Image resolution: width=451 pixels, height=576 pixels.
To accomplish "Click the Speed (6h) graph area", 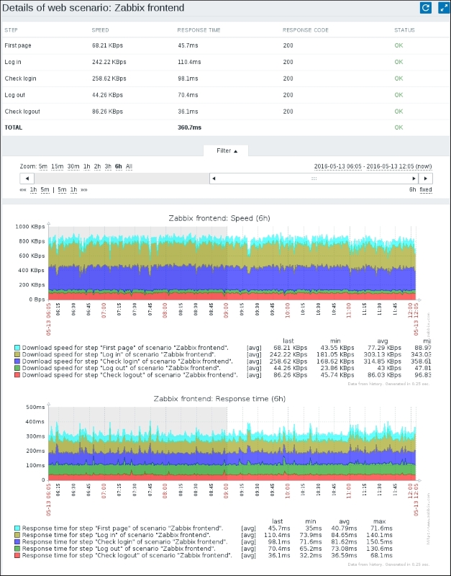I will [x=230, y=263].
